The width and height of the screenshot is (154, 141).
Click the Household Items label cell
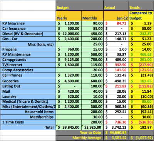[x=28, y=112]
